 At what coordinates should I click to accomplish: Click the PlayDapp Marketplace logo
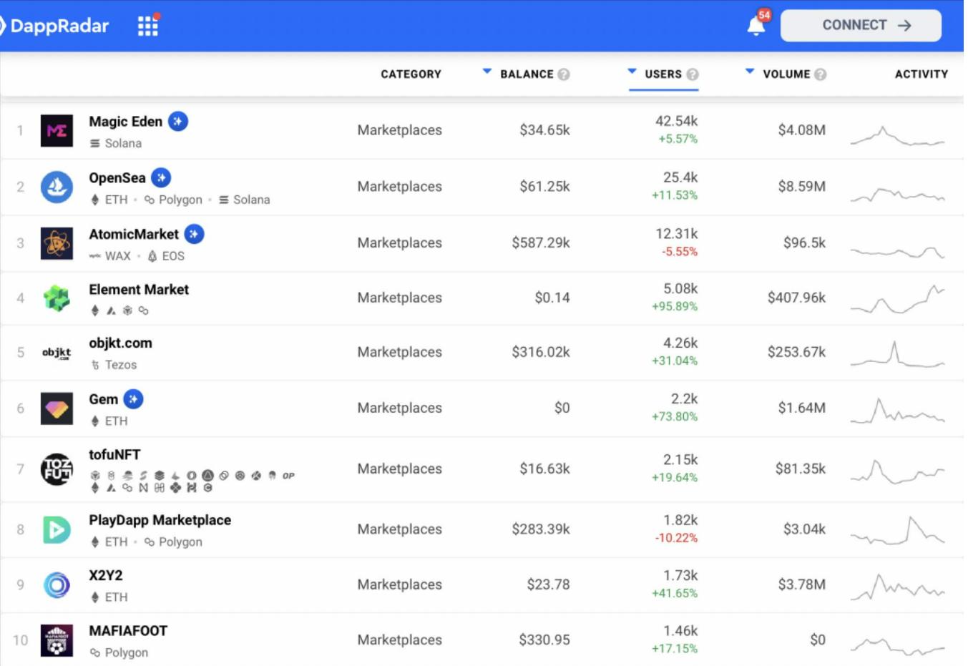coord(57,529)
